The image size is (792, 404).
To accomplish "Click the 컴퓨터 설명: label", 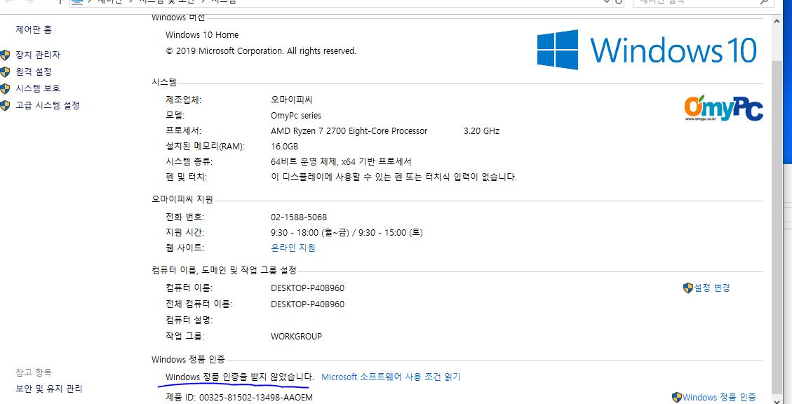I will (189, 320).
